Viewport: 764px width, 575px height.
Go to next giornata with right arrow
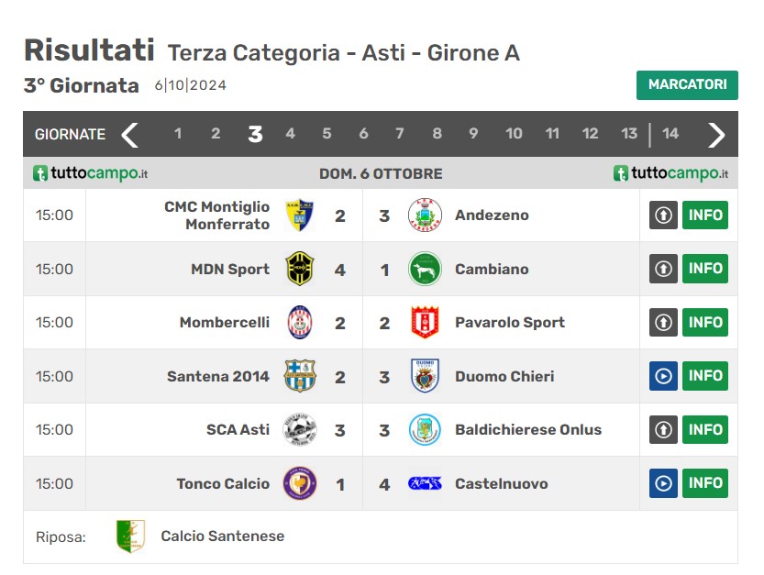click(716, 135)
